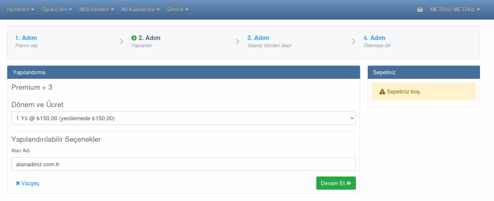
Task: Go to 1. Adım Planını seç step
Action: point(26,41)
